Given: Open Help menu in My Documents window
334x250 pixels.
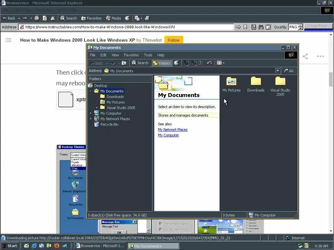Looking at the screenshot, I should (160, 55).
